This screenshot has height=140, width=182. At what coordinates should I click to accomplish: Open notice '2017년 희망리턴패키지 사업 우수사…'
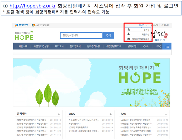tap(32, 131)
